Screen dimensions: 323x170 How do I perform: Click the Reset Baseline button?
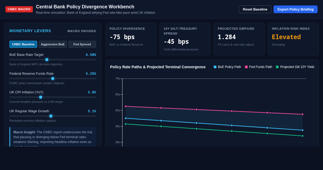pyautogui.click(x=255, y=9)
